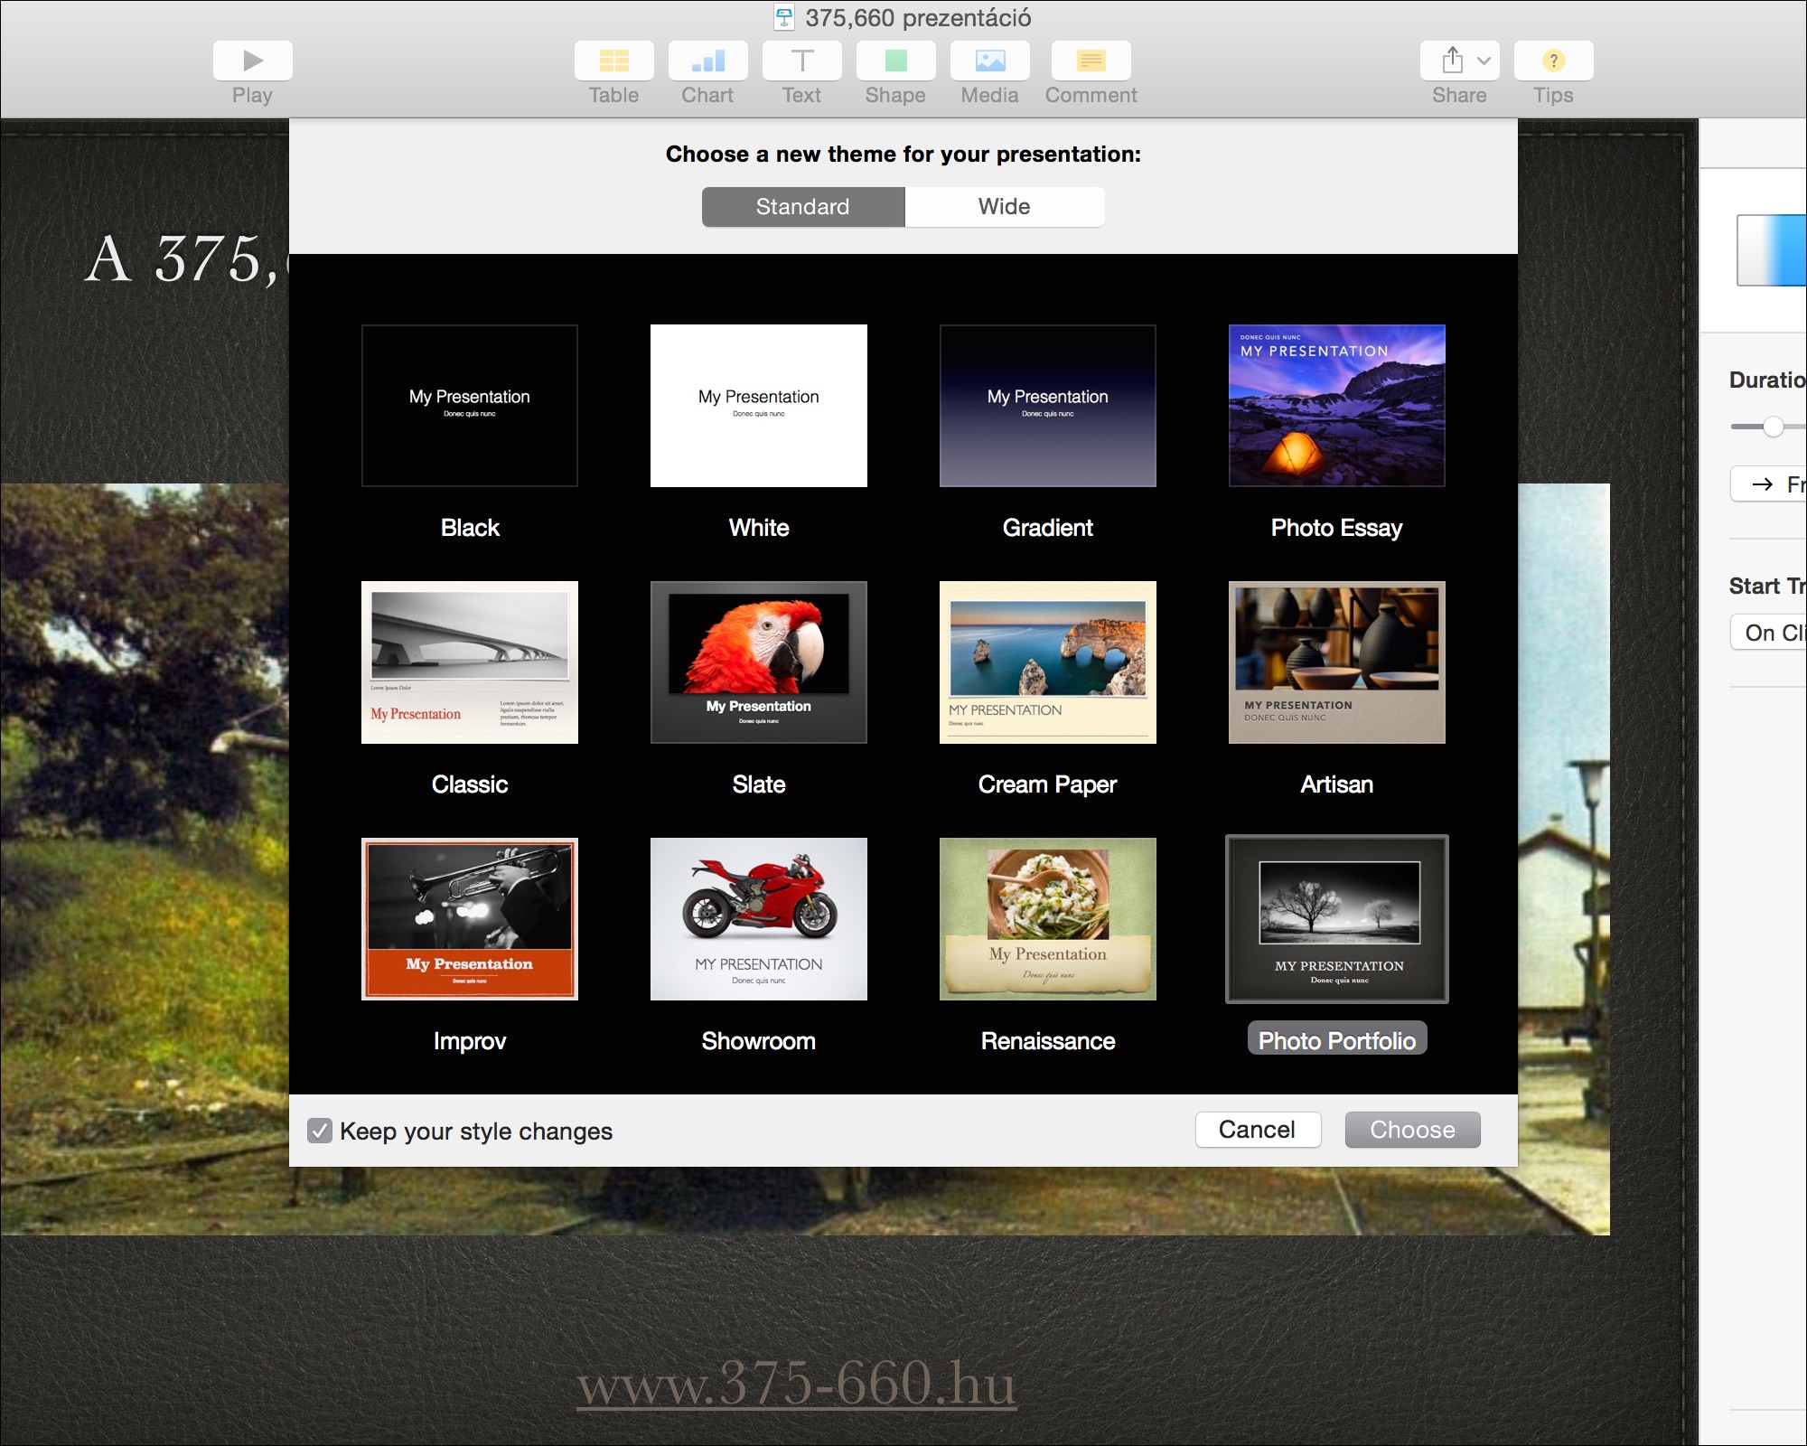This screenshot has width=1807, height=1446.
Task: Cancel the theme chooser dialog
Action: 1258,1130
